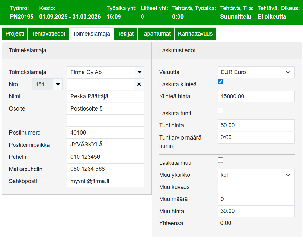Click the empty Muu kuvaus field
The image size is (303, 241).
coord(256,187)
